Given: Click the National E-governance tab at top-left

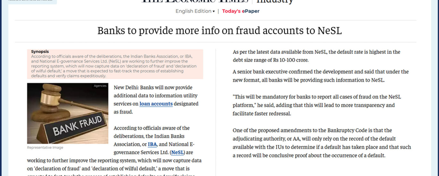Looking at the screenshot, I should [29, 2].
